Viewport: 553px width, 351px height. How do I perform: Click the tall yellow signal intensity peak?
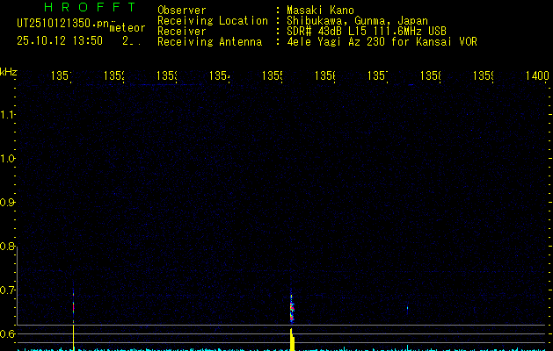(292, 339)
